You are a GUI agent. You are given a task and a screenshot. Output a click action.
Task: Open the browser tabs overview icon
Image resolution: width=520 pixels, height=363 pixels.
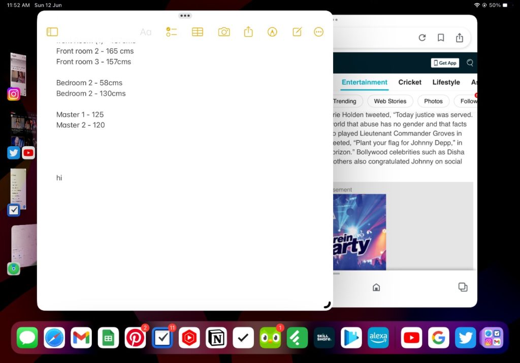(463, 287)
